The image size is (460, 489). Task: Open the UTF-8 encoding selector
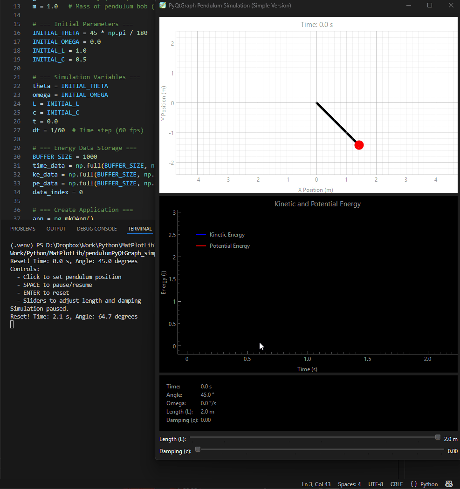tap(375, 484)
